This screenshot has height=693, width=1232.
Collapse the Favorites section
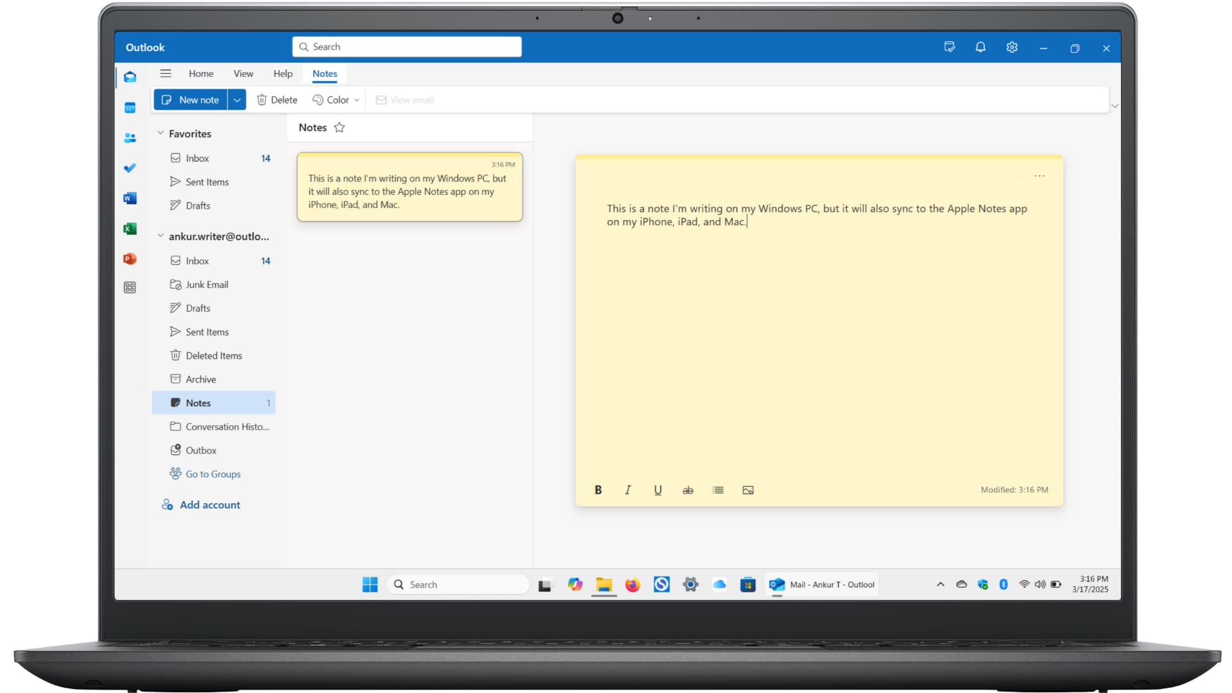[x=160, y=133]
